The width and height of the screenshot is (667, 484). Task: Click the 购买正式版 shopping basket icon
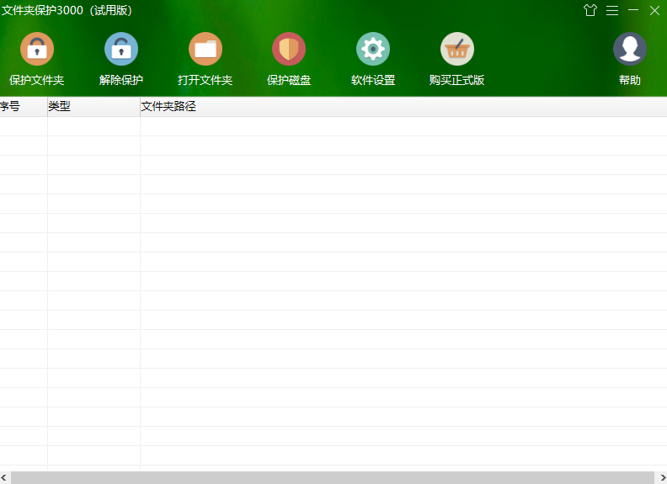coord(457,50)
